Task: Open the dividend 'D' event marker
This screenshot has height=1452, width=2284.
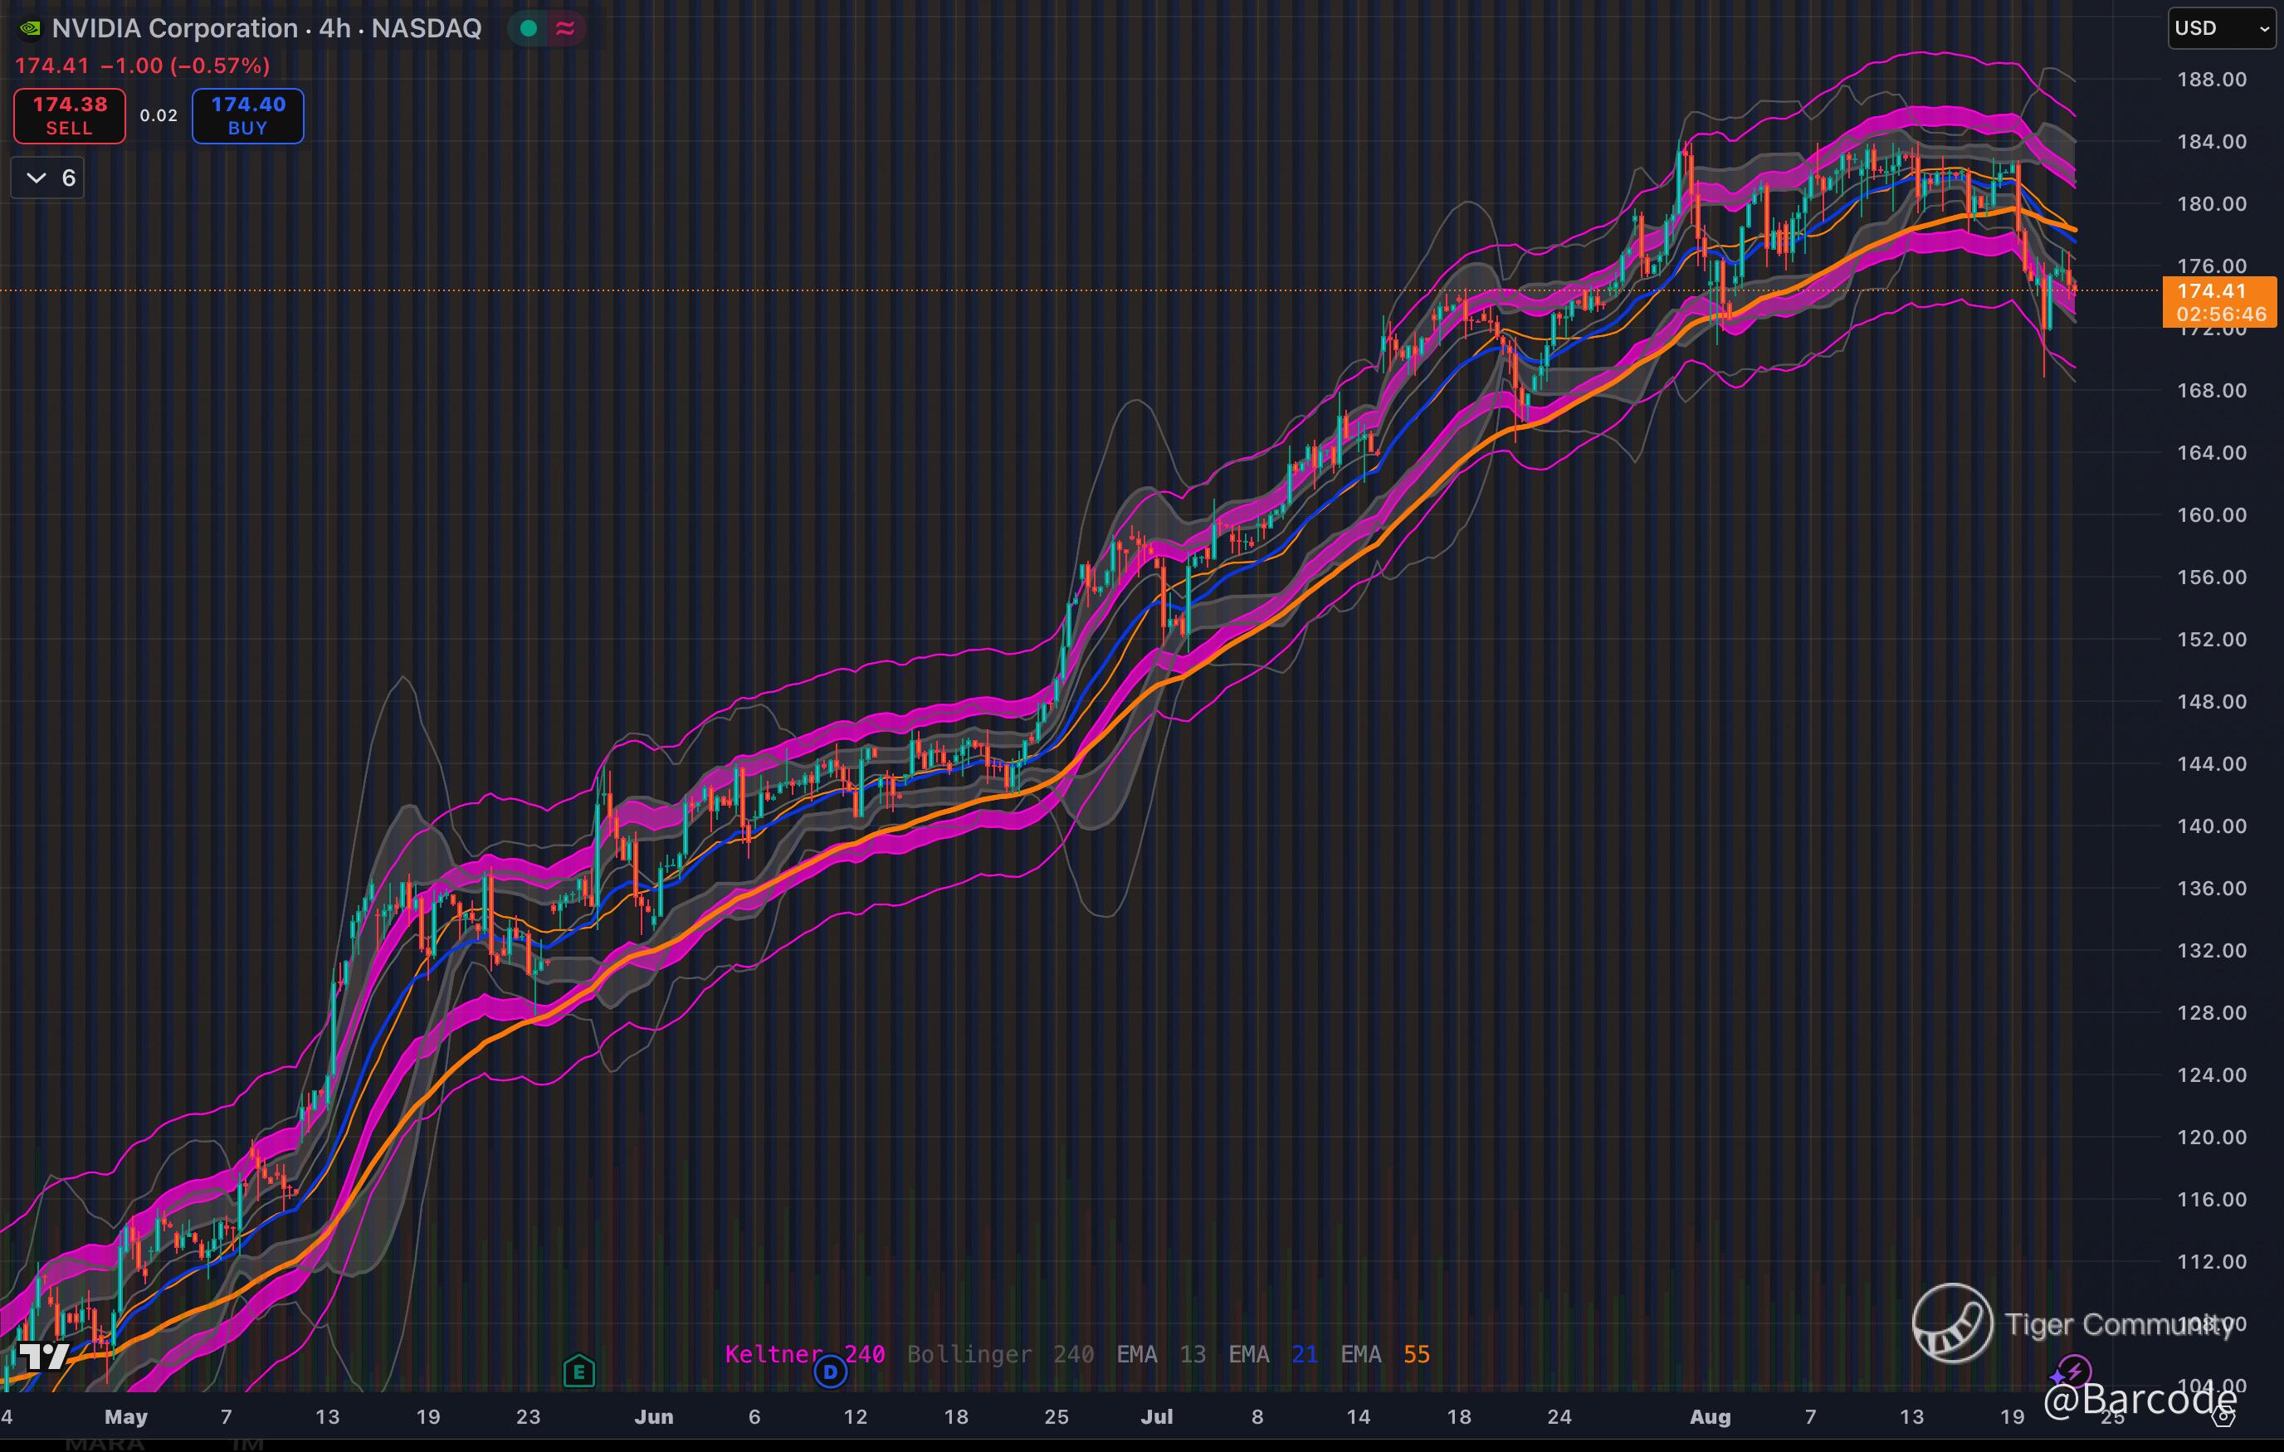Action: 830,1372
